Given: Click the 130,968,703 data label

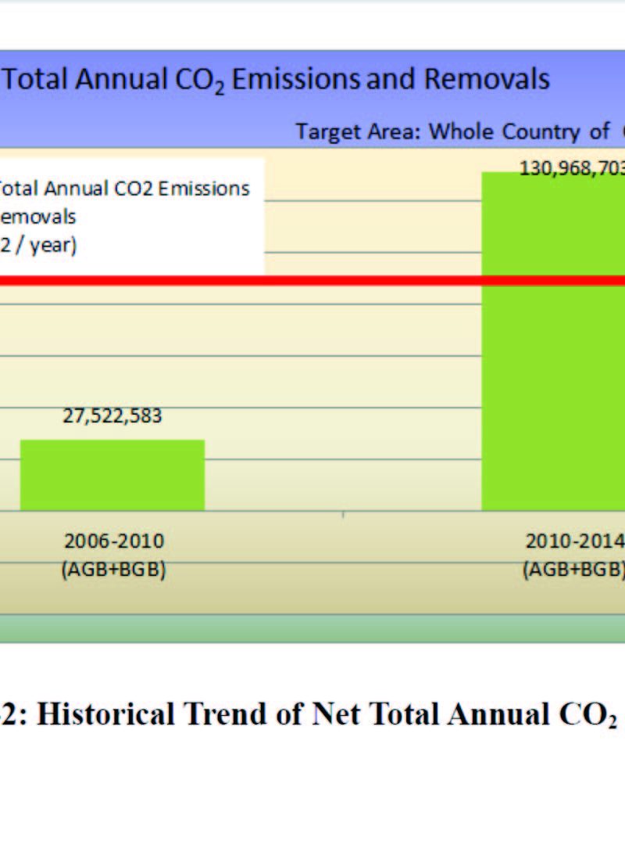Looking at the screenshot, I should 571,168.
